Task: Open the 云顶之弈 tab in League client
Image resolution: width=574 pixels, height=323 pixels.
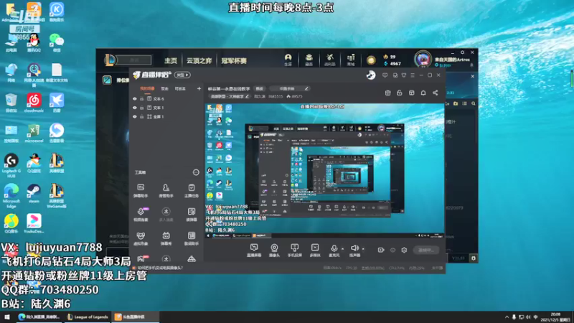Action: (x=199, y=61)
